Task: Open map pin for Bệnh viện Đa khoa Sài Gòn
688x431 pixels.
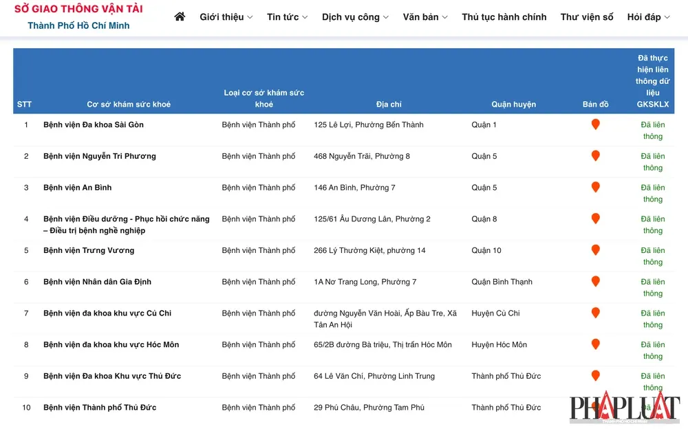Action: (595, 124)
